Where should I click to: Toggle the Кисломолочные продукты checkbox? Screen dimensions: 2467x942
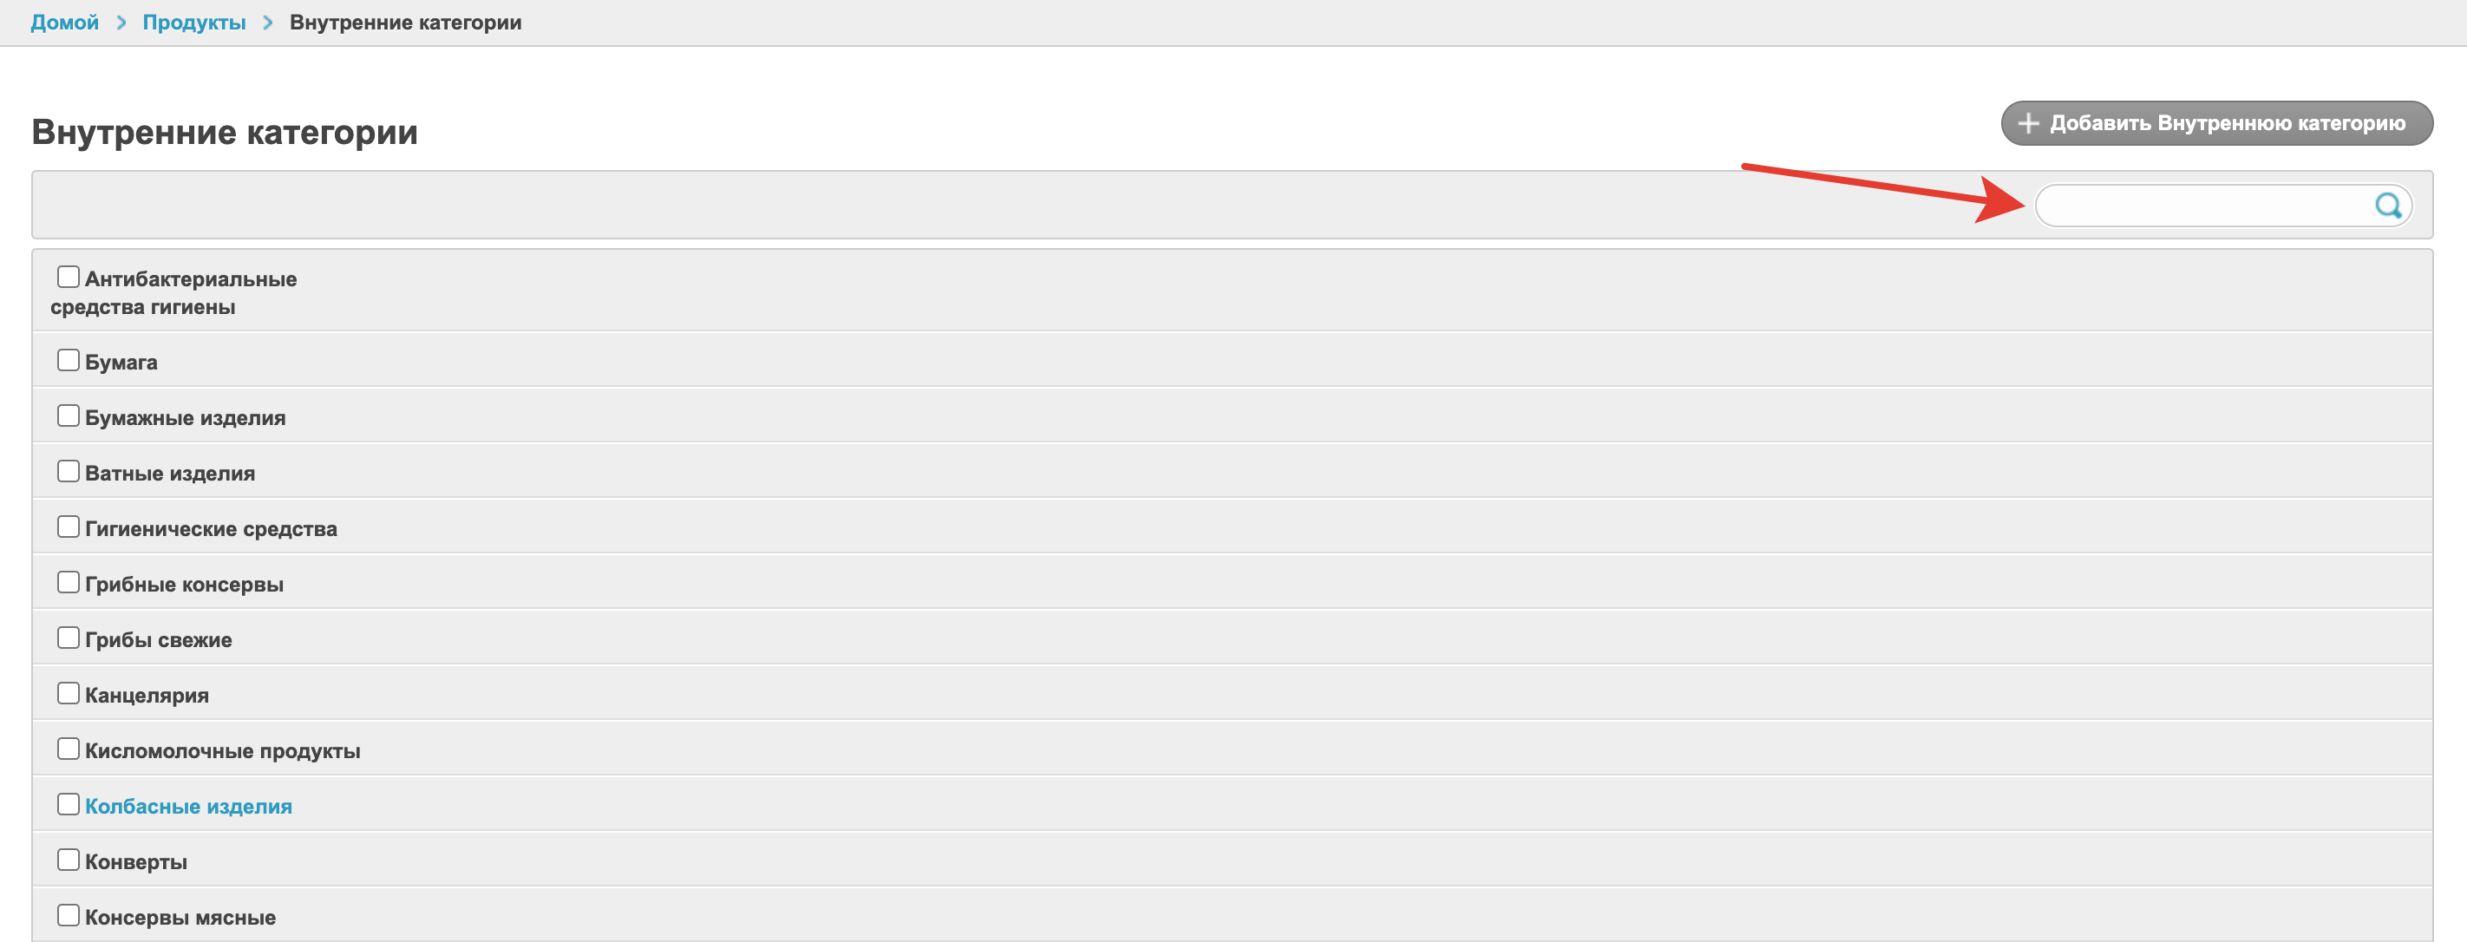(x=68, y=749)
